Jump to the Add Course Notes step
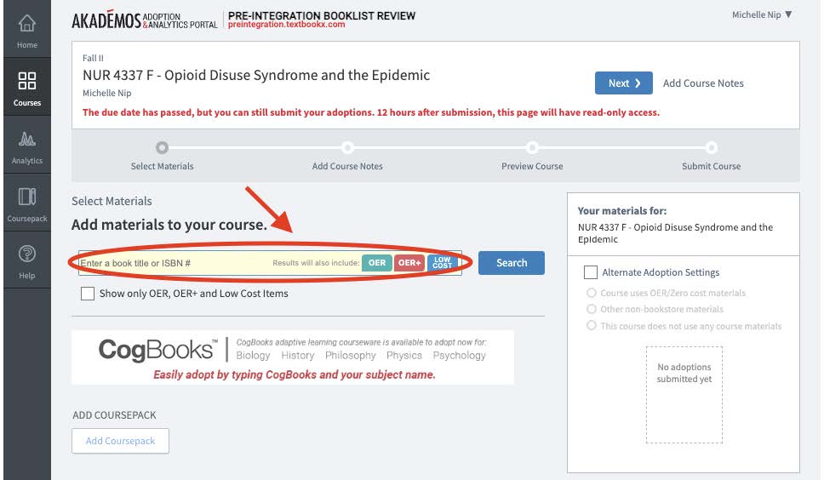The height and width of the screenshot is (480, 824). 347,148
